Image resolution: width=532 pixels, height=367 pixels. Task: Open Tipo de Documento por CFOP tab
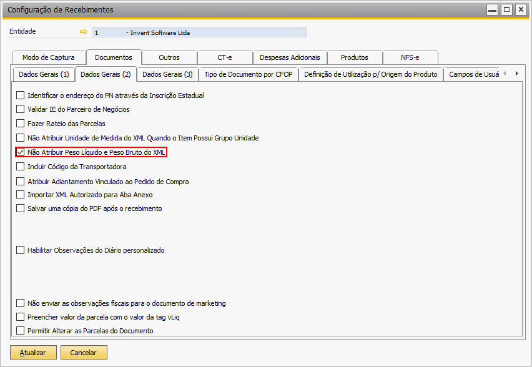(249, 74)
